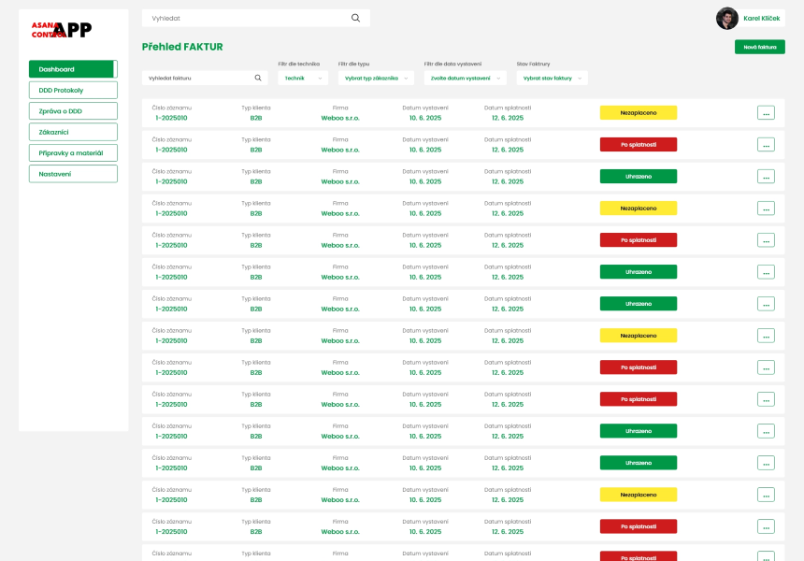This screenshot has width=804, height=561.
Task: Open the three-dots menu of the third invoice row
Action: click(766, 177)
